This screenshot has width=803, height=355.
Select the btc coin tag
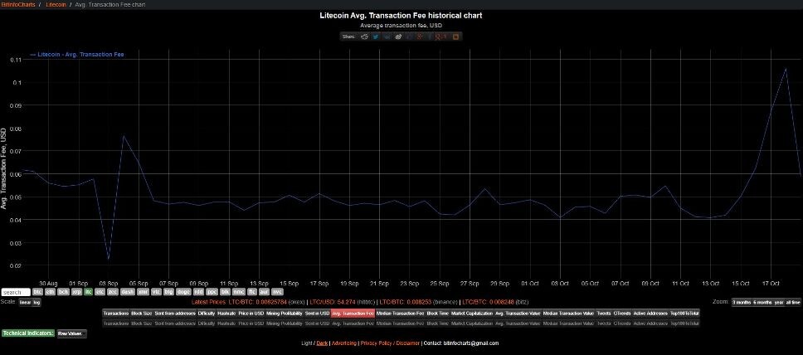point(37,292)
